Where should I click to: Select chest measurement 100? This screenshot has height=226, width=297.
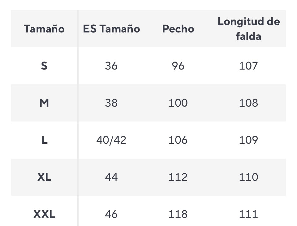pos(178,103)
